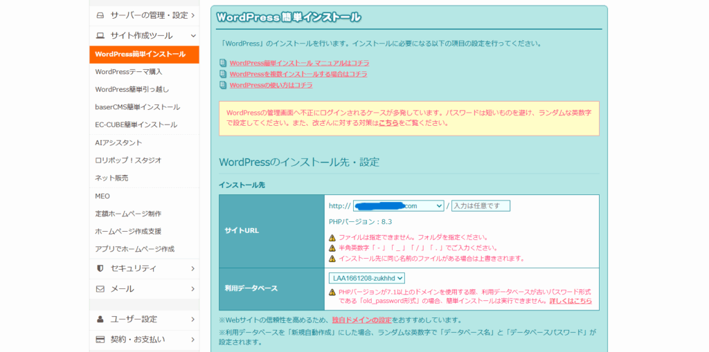Click the envelope icon beside メール
The height and width of the screenshot is (352, 709).
pyautogui.click(x=100, y=288)
